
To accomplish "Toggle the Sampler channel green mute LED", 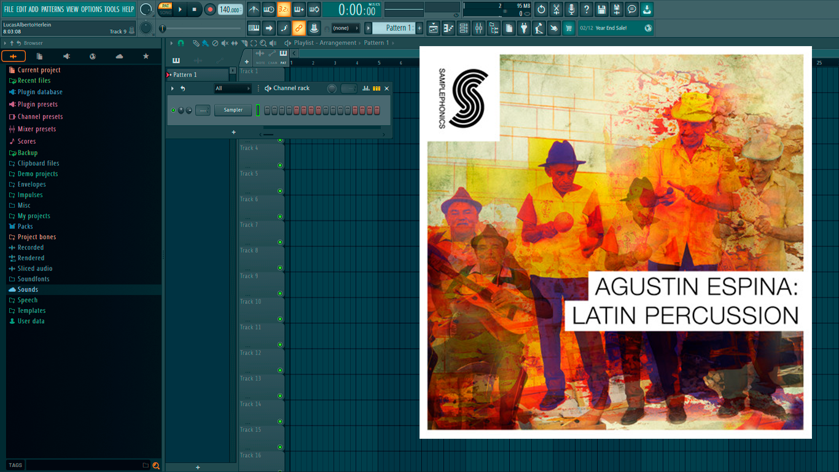I will 173,110.
